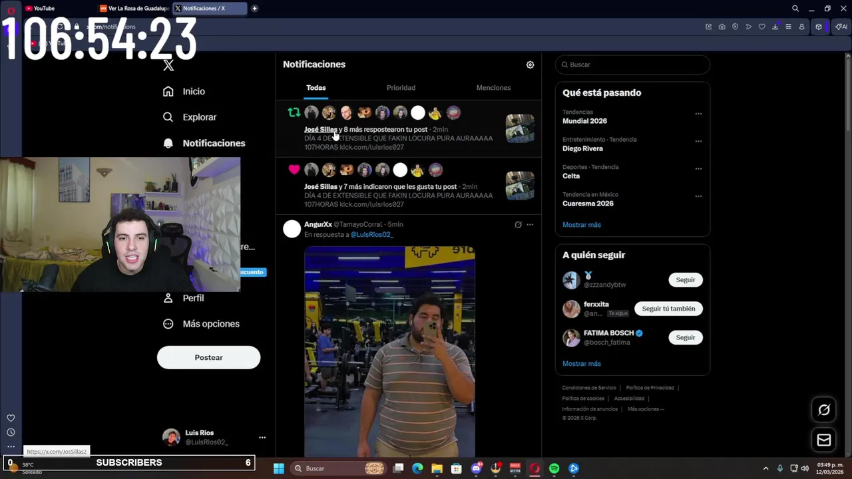Open Opera extensions cube icon

tap(819, 27)
